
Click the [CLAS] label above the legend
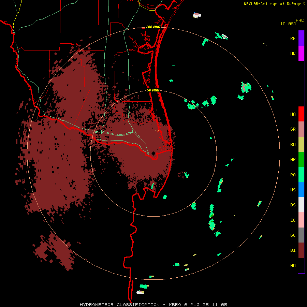click(x=288, y=24)
